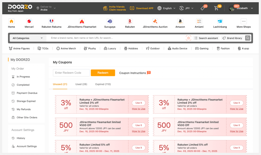Screen dimensions: 261x155
Task: Click the camera image search icon
Action: [x=188, y=38]
